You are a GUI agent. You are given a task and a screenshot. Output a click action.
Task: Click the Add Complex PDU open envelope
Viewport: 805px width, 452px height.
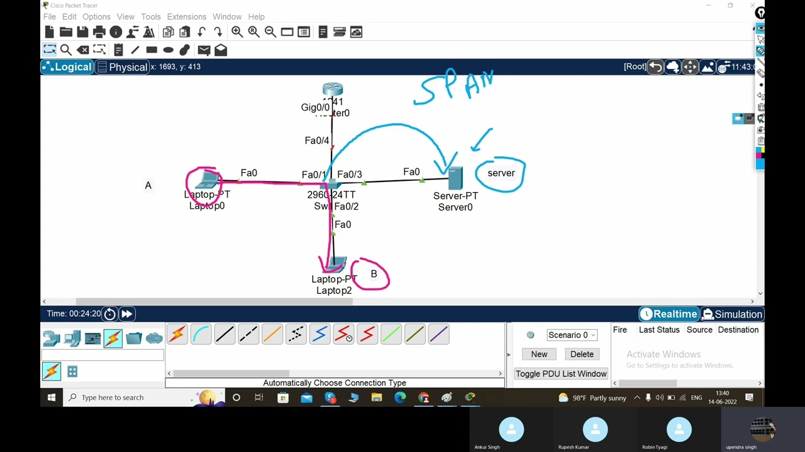coord(221,50)
